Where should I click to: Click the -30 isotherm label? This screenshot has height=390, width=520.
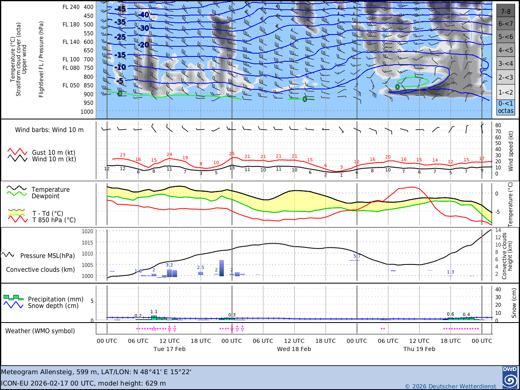(x=143, y=28)
